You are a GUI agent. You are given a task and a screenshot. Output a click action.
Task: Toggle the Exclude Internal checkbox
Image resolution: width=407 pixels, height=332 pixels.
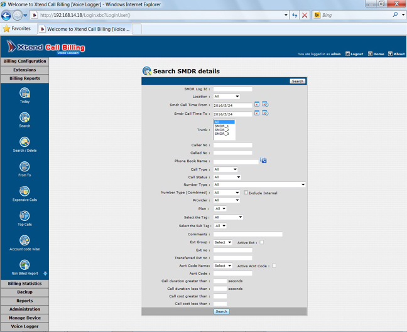[246, 193]
